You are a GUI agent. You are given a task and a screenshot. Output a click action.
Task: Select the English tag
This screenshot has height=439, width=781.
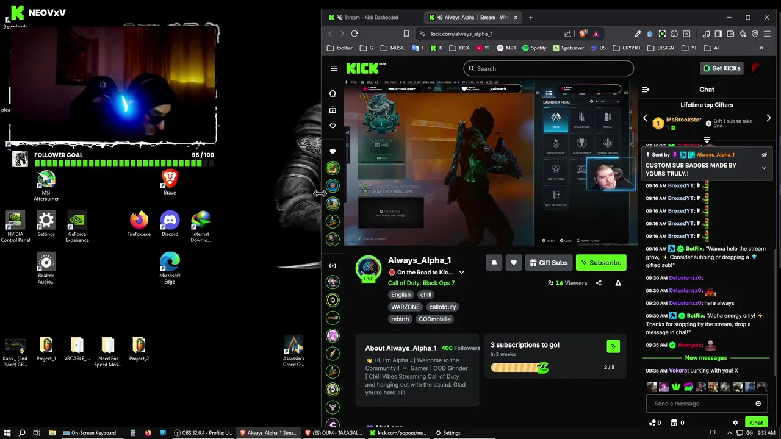coord(401,294)
